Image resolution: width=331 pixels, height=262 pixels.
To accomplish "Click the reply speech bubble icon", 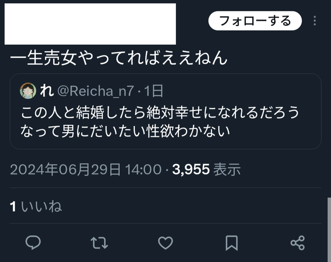I will [33, 243].
